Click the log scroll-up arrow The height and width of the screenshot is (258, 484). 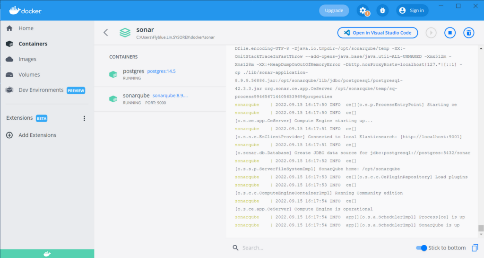[481, 49]
